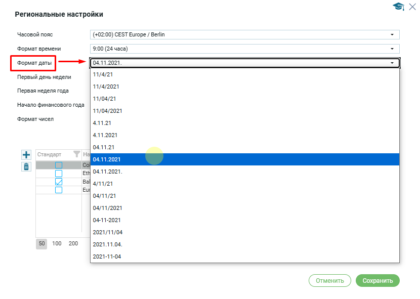Click the graduation cap help icon
This screenshot has width=420, height=299.
(x=398, y=6)
